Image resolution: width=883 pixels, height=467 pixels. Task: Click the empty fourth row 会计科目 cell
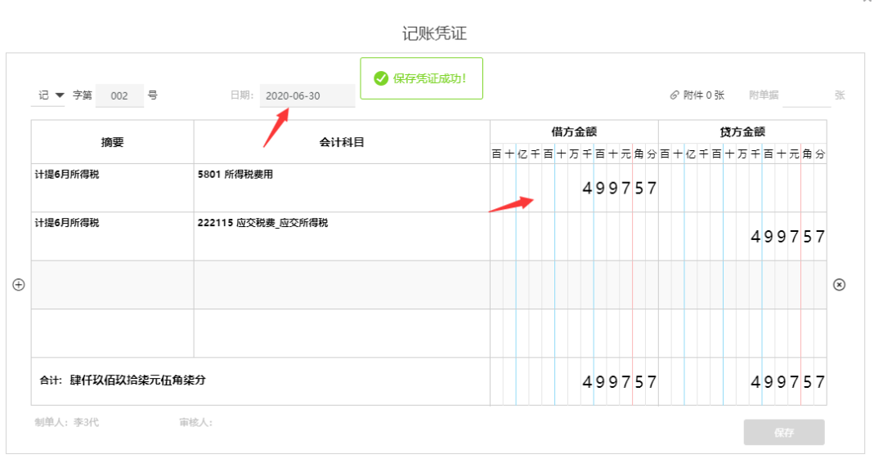(341, 333)
